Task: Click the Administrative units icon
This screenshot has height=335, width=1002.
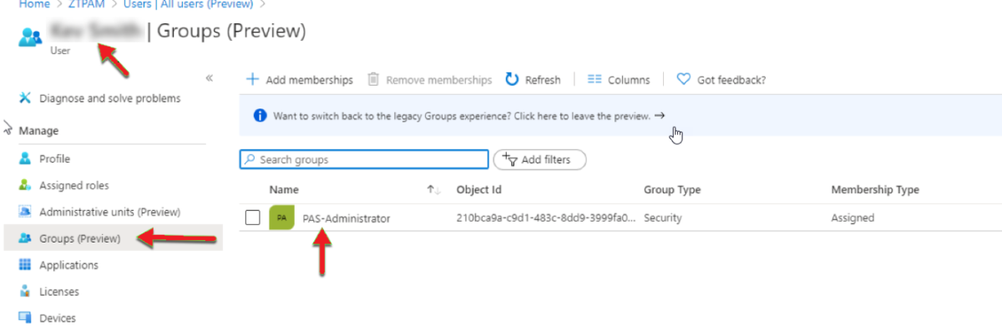Action: point(24,212)
